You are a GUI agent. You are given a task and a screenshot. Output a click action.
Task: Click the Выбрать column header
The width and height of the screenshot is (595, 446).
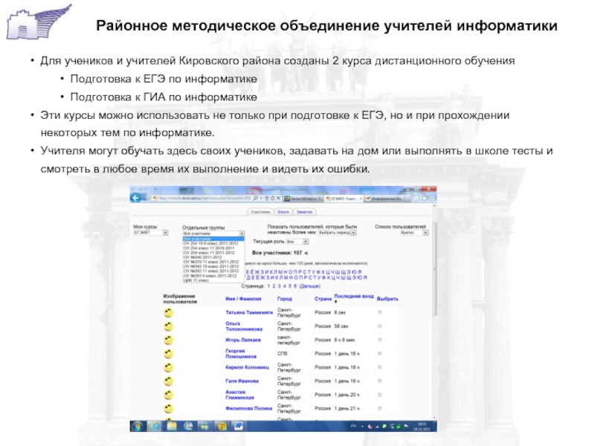[387, 299]
